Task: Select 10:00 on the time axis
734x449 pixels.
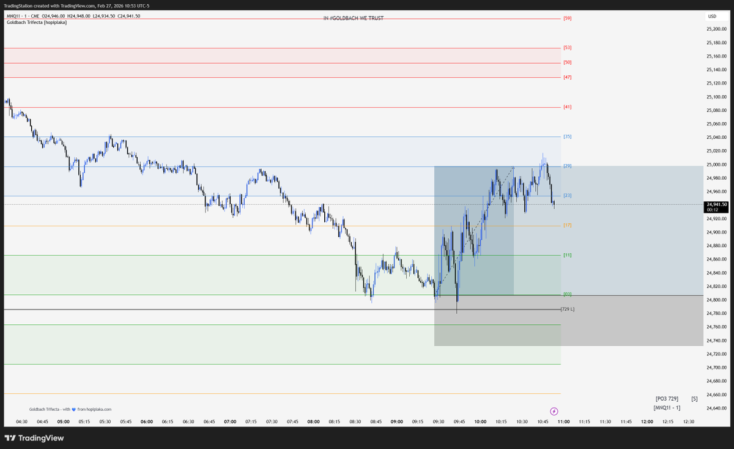Action: tap(480, 421)
